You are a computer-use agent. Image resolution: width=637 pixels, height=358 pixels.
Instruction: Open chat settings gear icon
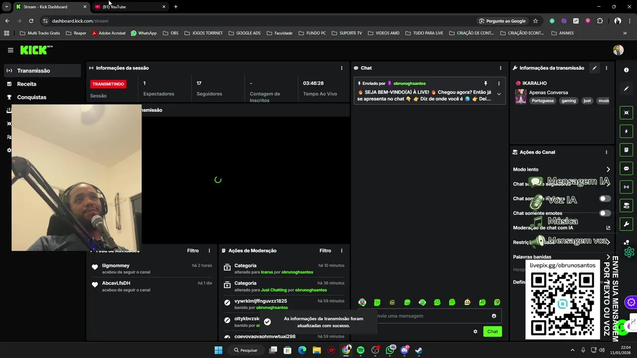[x=475, y=332]
